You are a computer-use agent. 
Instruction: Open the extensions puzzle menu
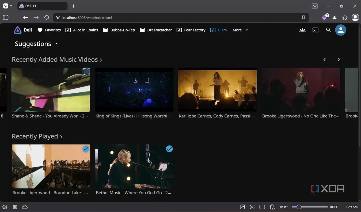click(x=345, y=18)
